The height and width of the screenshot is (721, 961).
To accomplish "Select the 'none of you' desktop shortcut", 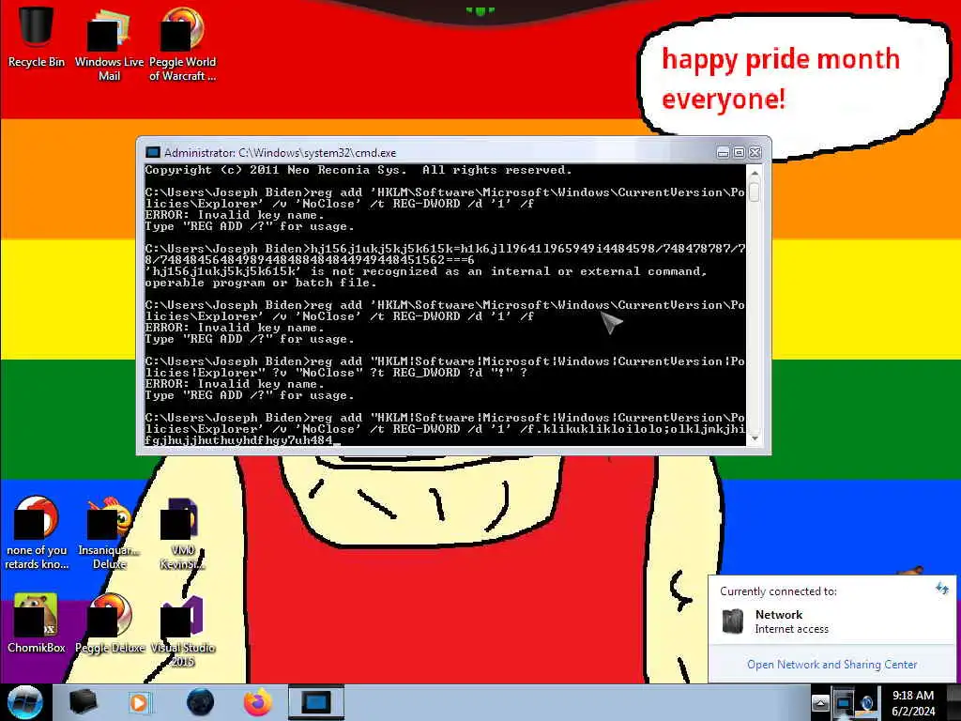I will coord(37,532).
